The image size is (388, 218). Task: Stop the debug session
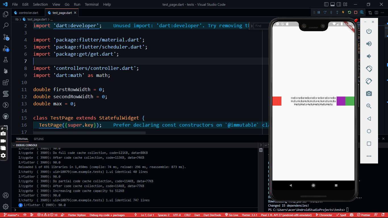click(x=356, y=12)
